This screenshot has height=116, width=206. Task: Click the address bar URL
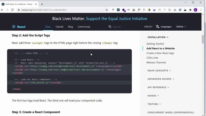(44, 10)
